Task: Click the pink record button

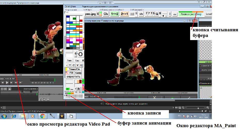Action: point(83,88)
